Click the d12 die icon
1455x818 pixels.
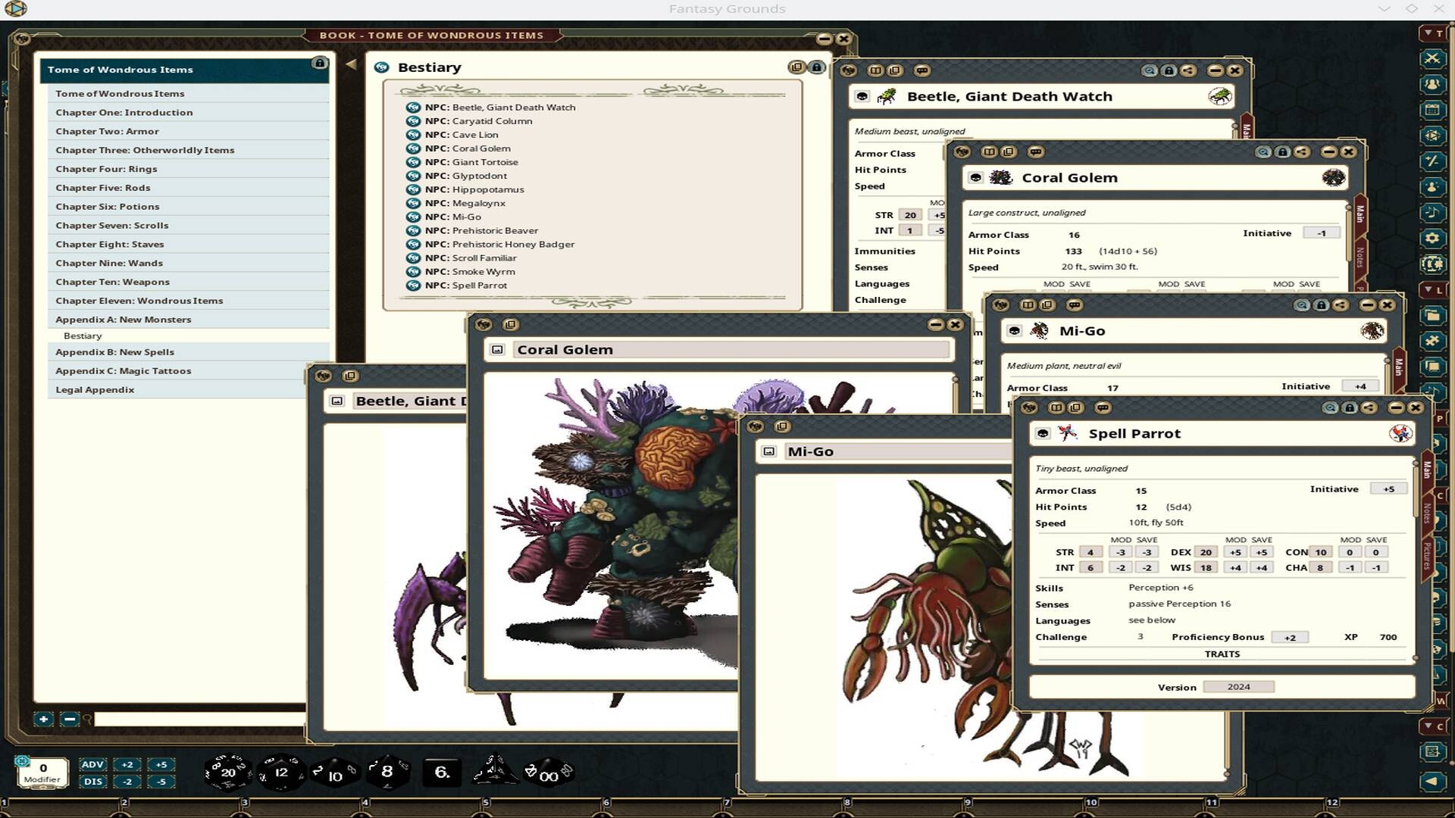pos(281,773)
